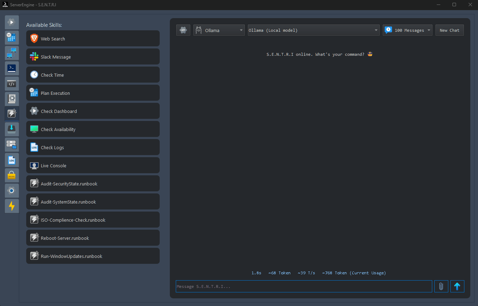Choose the Slack Message skill

[93, 57]
